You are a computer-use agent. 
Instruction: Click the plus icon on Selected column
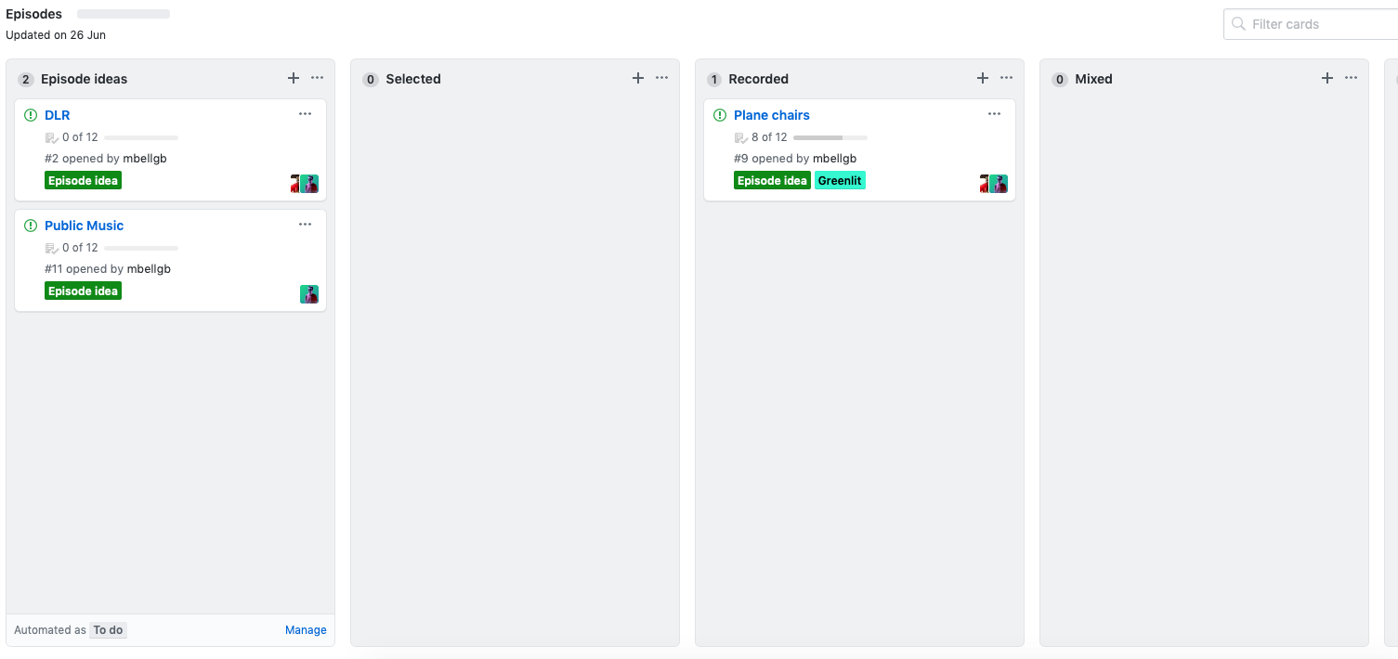click(638, 78)
